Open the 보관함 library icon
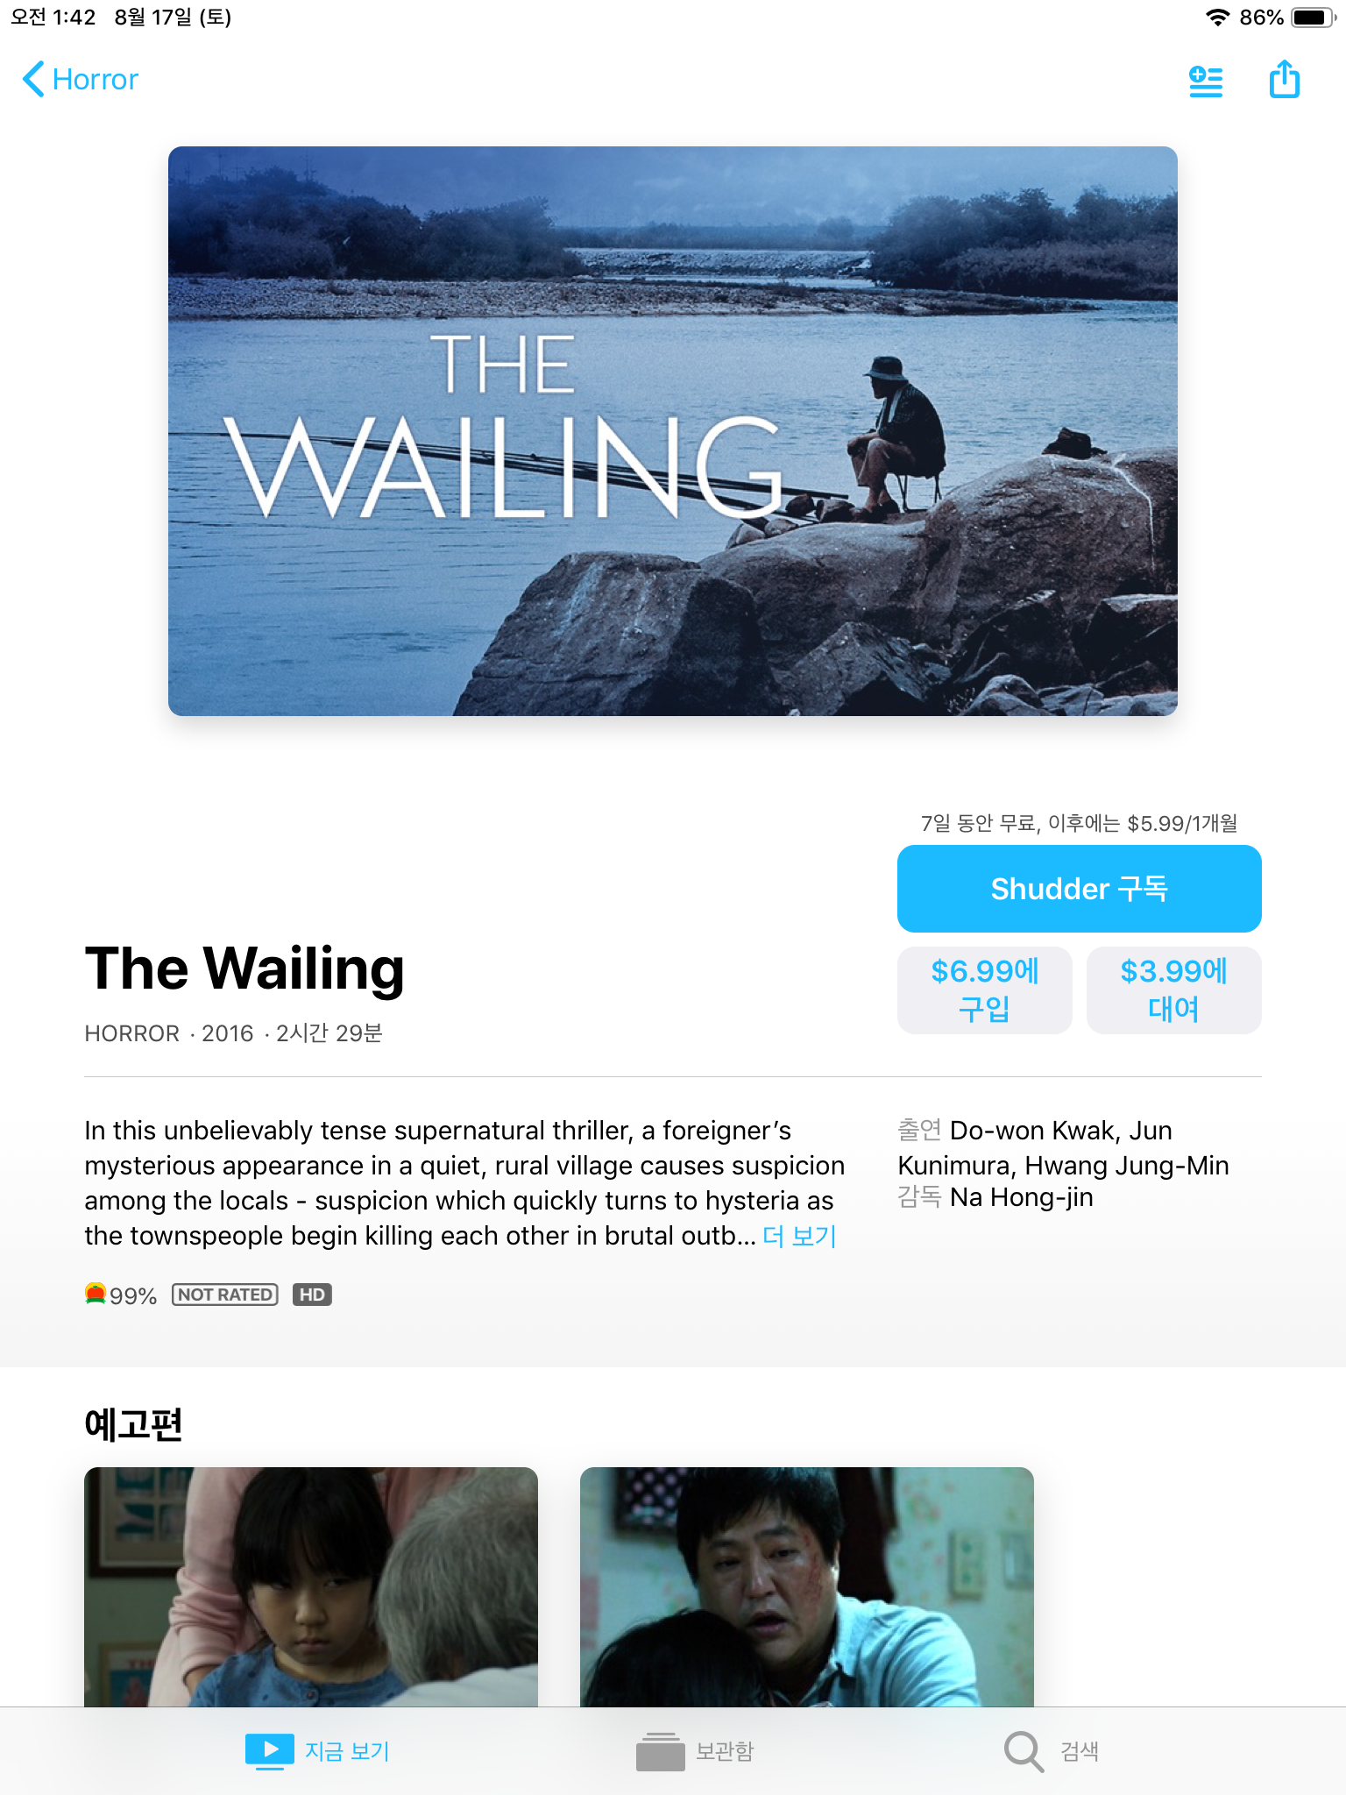Screen dimensions: 1346x1795 [x=661, y=1751]
